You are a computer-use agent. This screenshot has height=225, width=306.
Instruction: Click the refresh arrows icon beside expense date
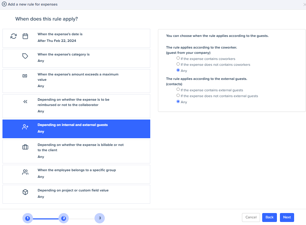pos(14,36)
